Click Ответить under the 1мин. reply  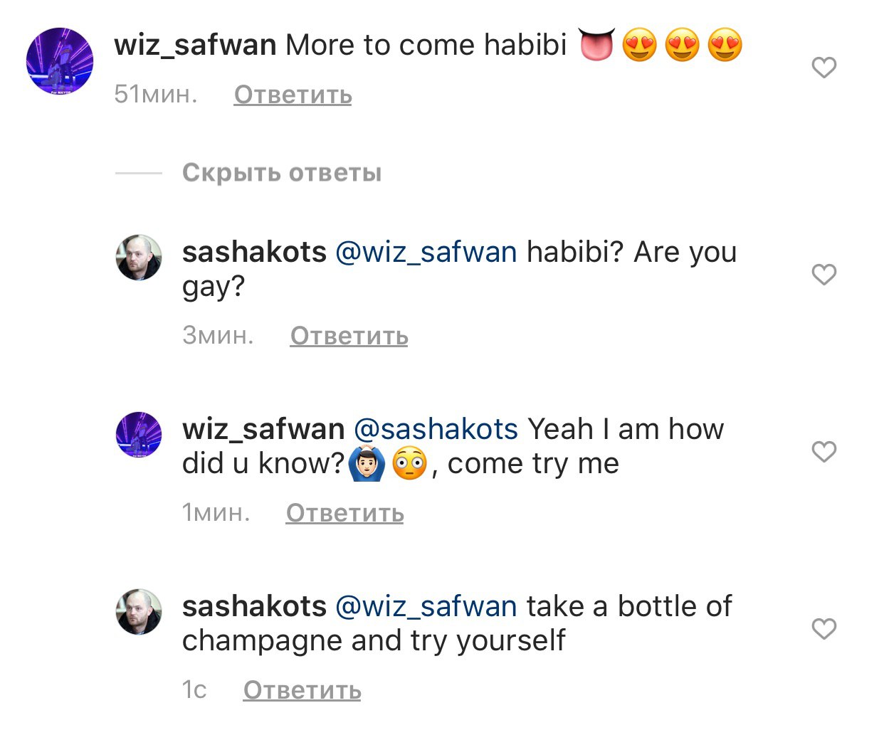(x=344, y=513)
